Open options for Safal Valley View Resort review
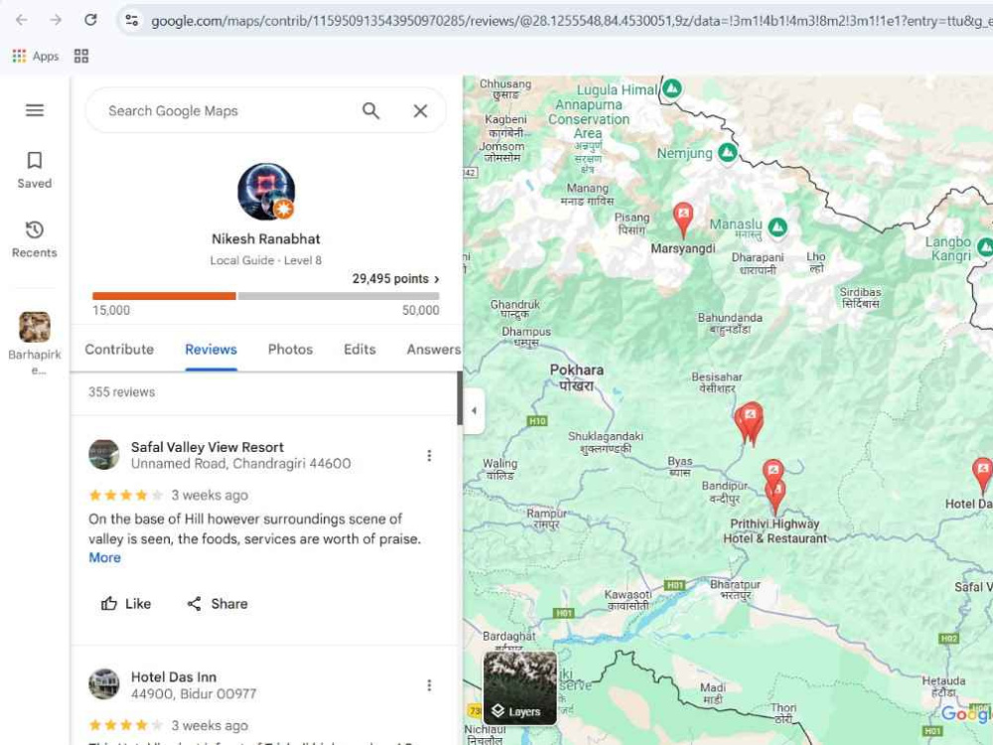 [429, 456]
